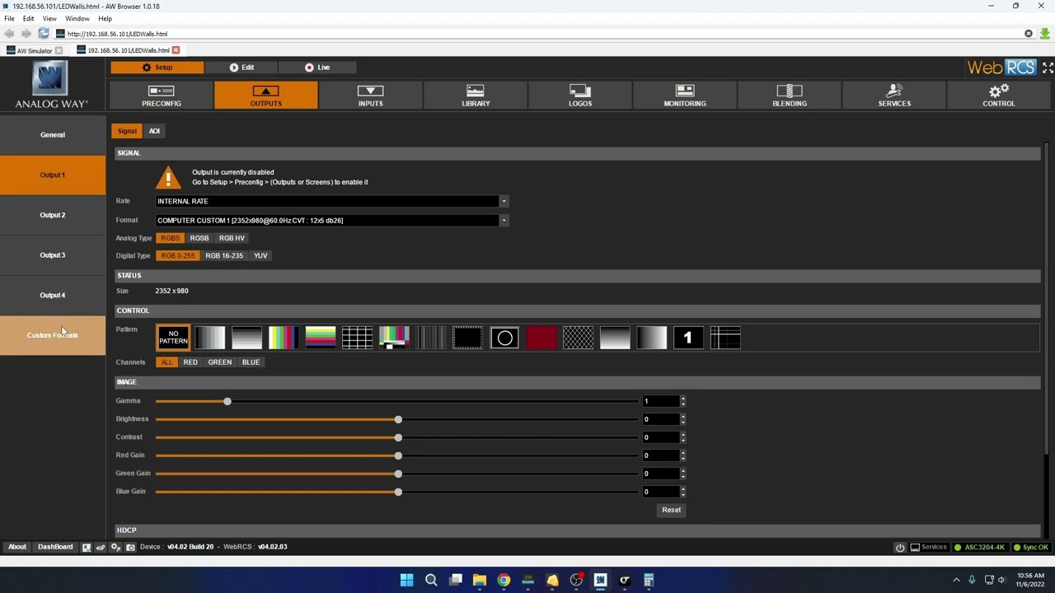The width and height of the screenshot is (1055, 593).
Task: Click the Contrast value stepper arrows
Action: tap(682, 437)
